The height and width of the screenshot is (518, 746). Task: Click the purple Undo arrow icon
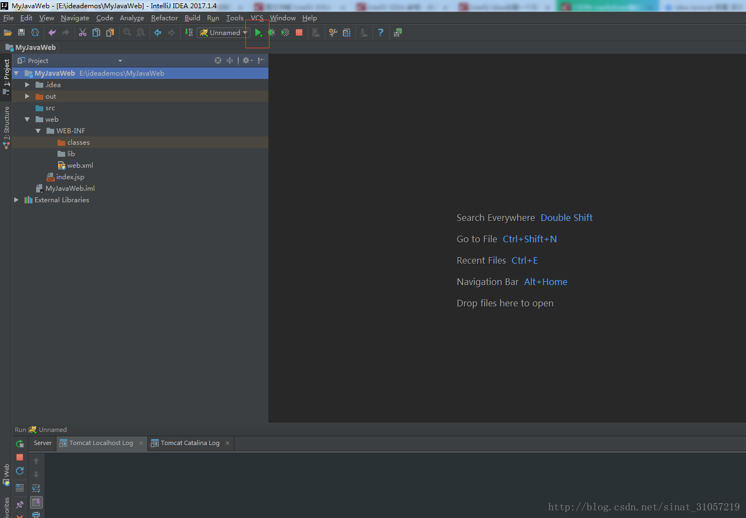(52, 33)
